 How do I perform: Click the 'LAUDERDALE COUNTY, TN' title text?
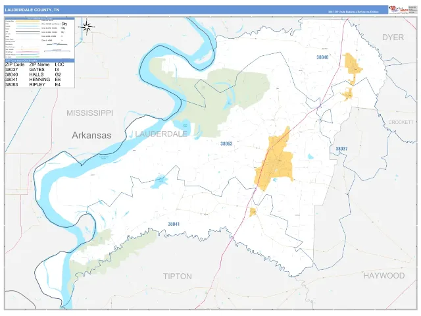(x=32, y=10)
